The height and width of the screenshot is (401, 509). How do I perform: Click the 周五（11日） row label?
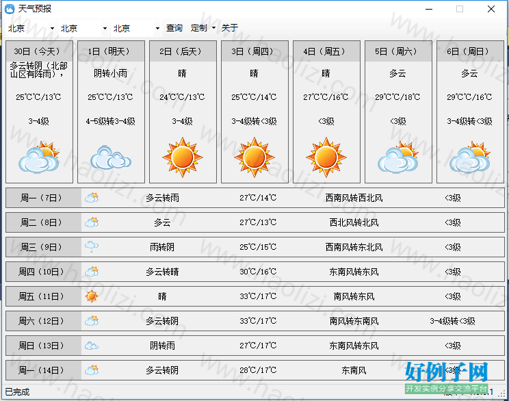(x=44, y=296)
